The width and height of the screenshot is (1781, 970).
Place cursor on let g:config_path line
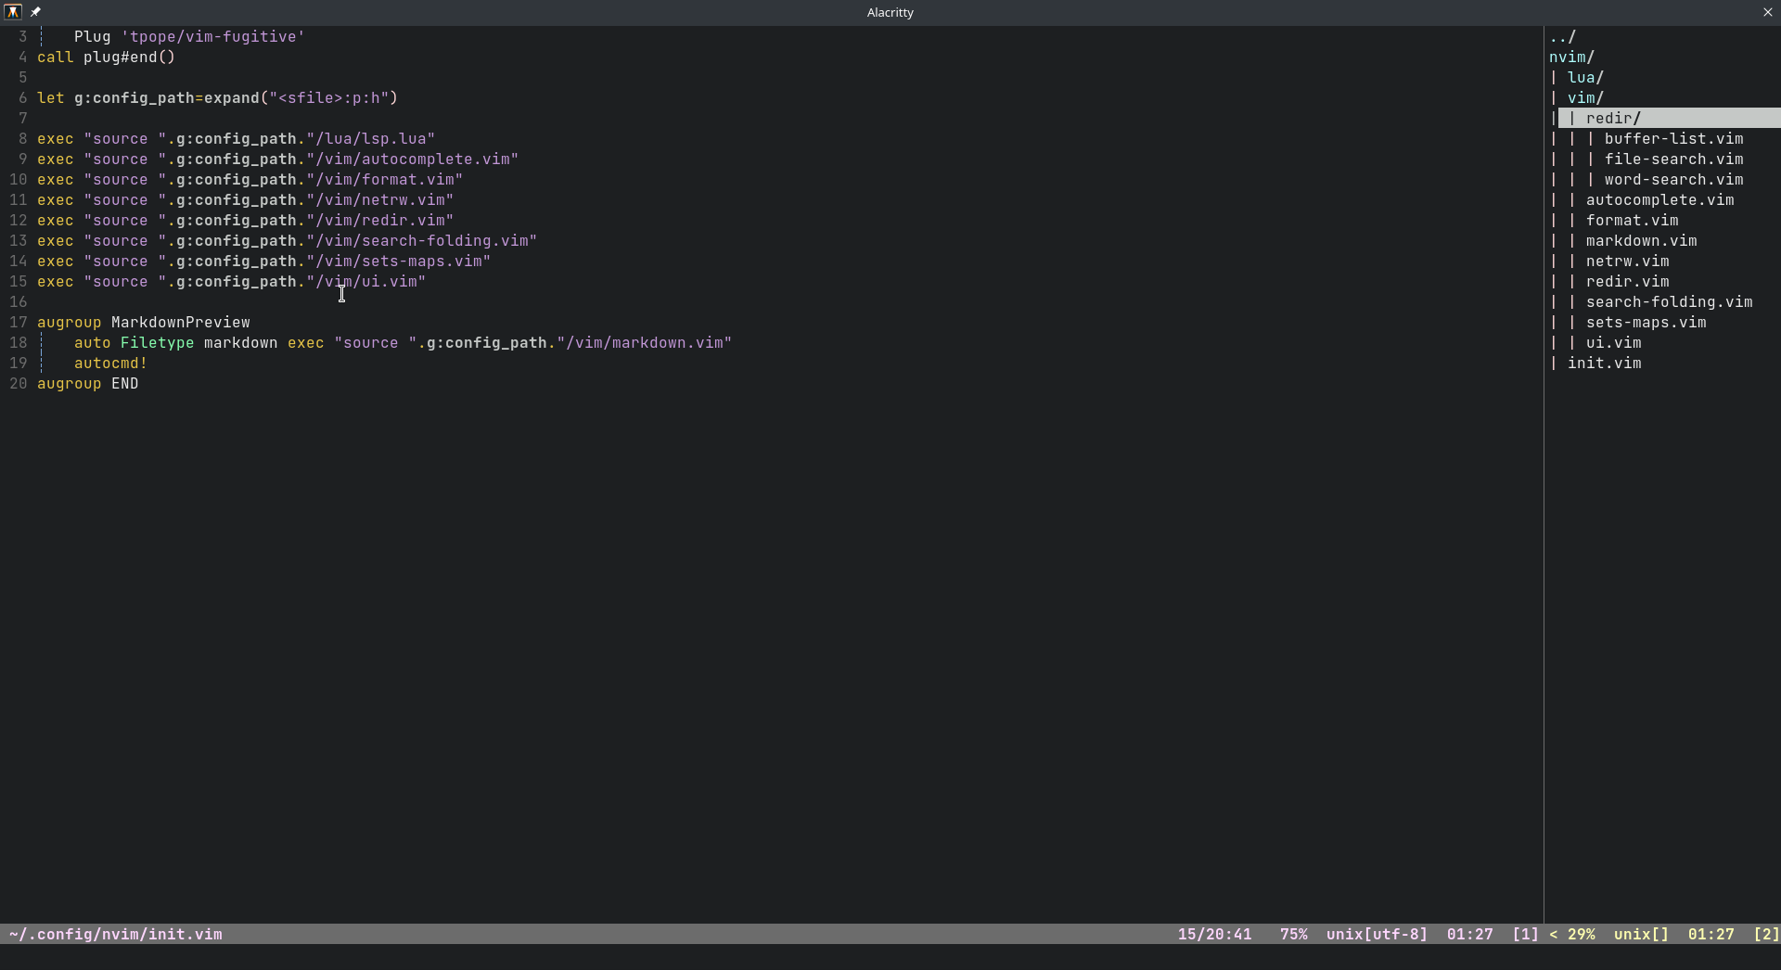(217, 98)
